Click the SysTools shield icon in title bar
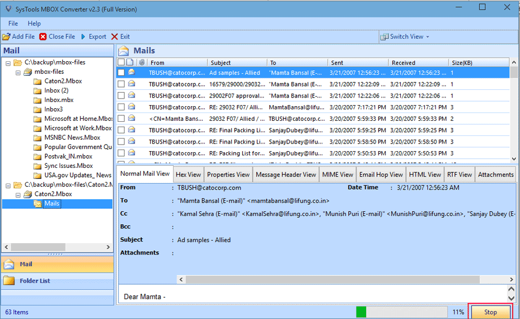Screen dimensions: 520x319 tap(9, 9)
